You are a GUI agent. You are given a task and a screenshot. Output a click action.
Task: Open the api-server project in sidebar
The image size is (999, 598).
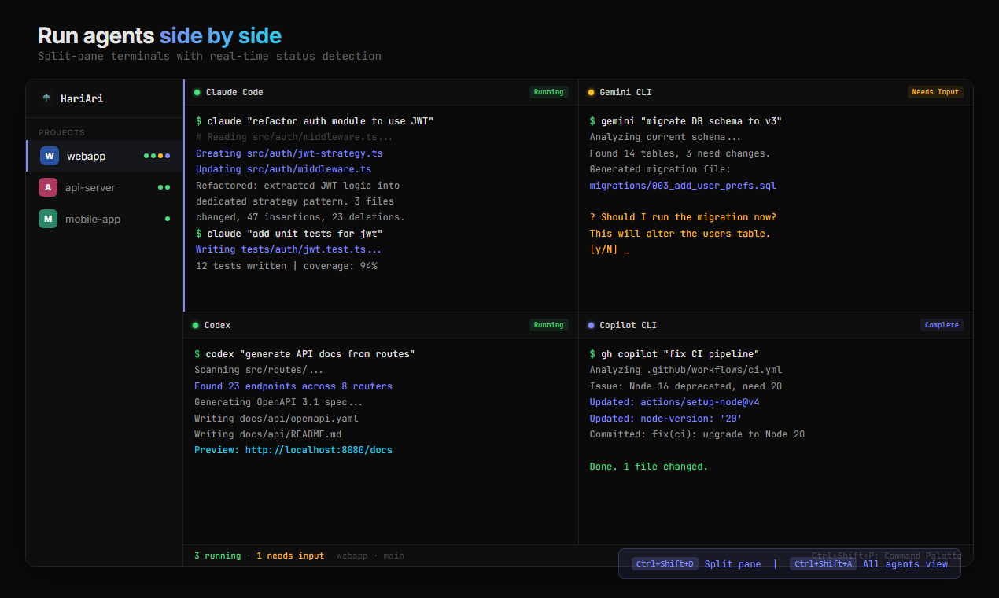pyautogui.click(x=90, y=187)
